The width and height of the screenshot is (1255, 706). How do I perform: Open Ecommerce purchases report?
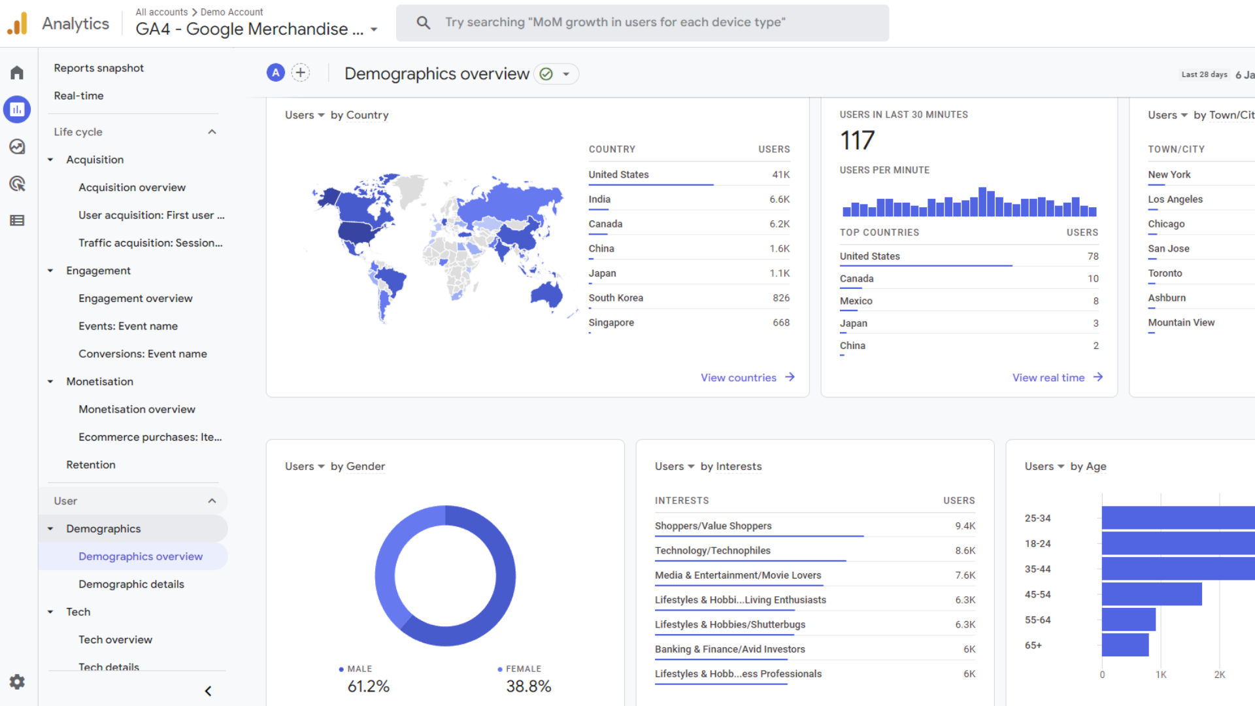pos(150,437)
